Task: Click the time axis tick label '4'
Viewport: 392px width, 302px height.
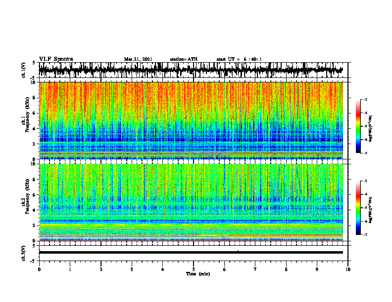Action: pyautogui.click(x=163, y=269)
